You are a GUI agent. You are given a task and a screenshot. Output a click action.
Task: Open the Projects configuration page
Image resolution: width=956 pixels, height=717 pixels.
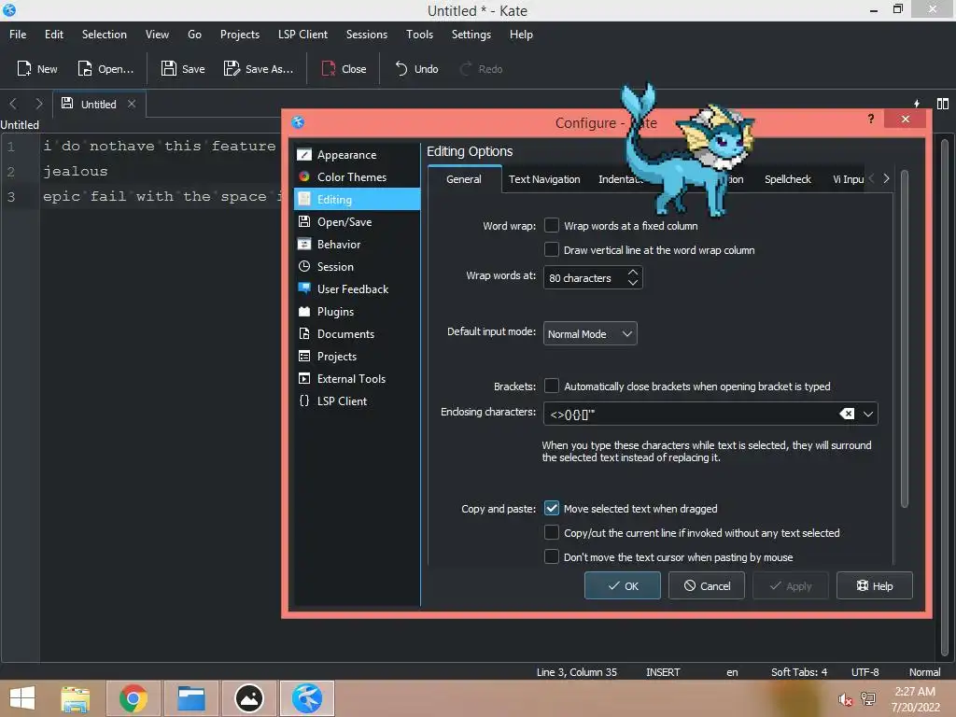357,356
